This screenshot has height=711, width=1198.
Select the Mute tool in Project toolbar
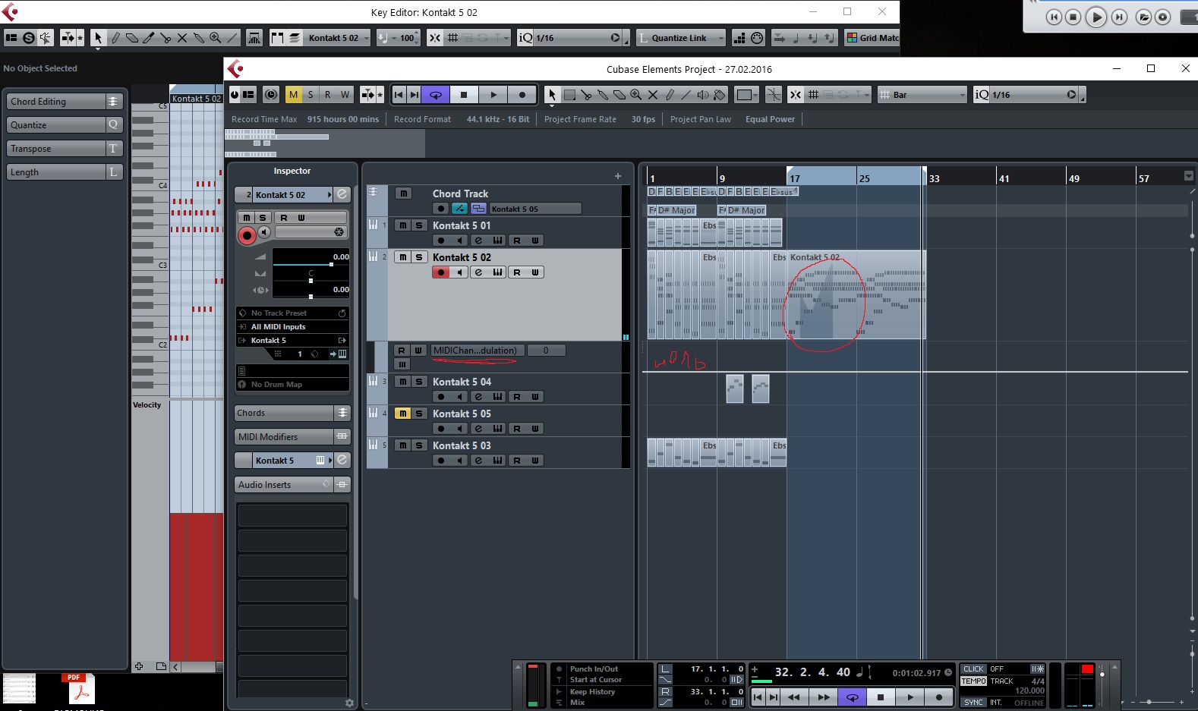point(653,95)
